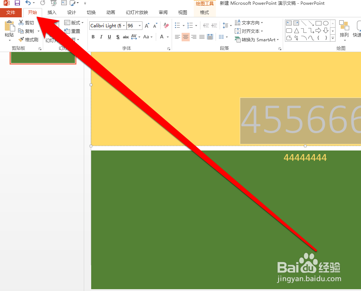Click the 44444444 text on the slide
The width and height of the screenshot is (361, 291).
[x=305, y=157]
